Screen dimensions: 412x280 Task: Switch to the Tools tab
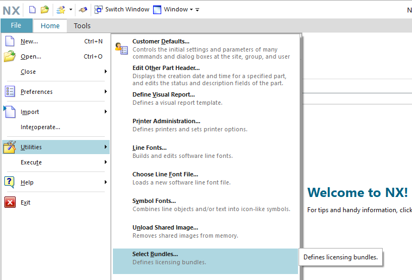[82, 26]
